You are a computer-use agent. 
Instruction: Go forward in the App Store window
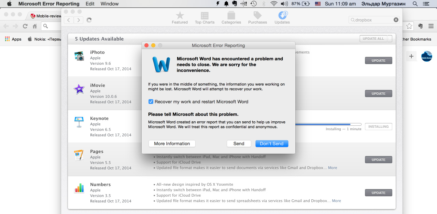[79, 20]
